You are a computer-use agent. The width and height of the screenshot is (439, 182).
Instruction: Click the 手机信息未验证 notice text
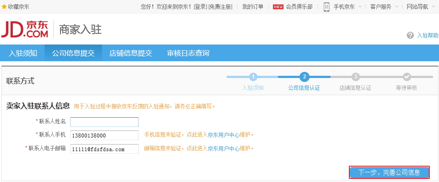[x=163, y=135]
